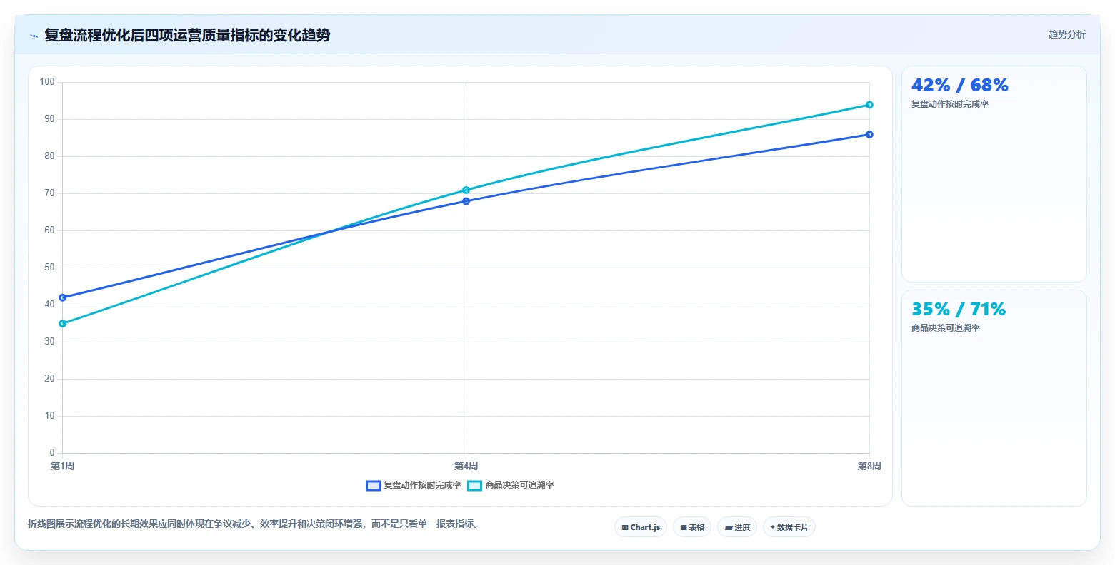Screen dimensions: 1115x565
Task: Click the 第4周 x-axis label
Action: tap(466, 467)
